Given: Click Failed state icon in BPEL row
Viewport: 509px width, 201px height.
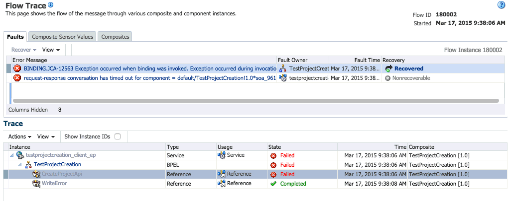Looking at the screenshot, I should 273,165.
